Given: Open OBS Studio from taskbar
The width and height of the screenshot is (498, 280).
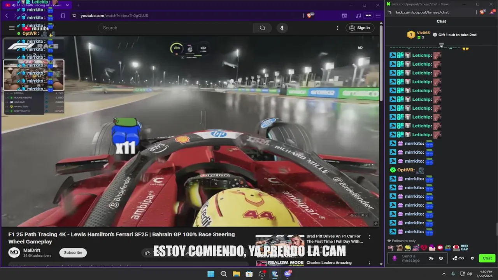Looking at the screenshot, I should pyautogui.click(x=262, y=274).
